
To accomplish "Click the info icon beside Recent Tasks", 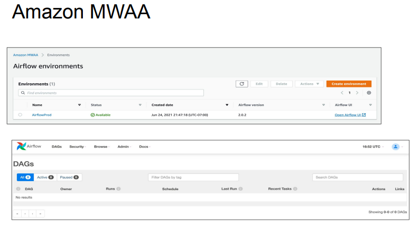I will click(295, 189).
